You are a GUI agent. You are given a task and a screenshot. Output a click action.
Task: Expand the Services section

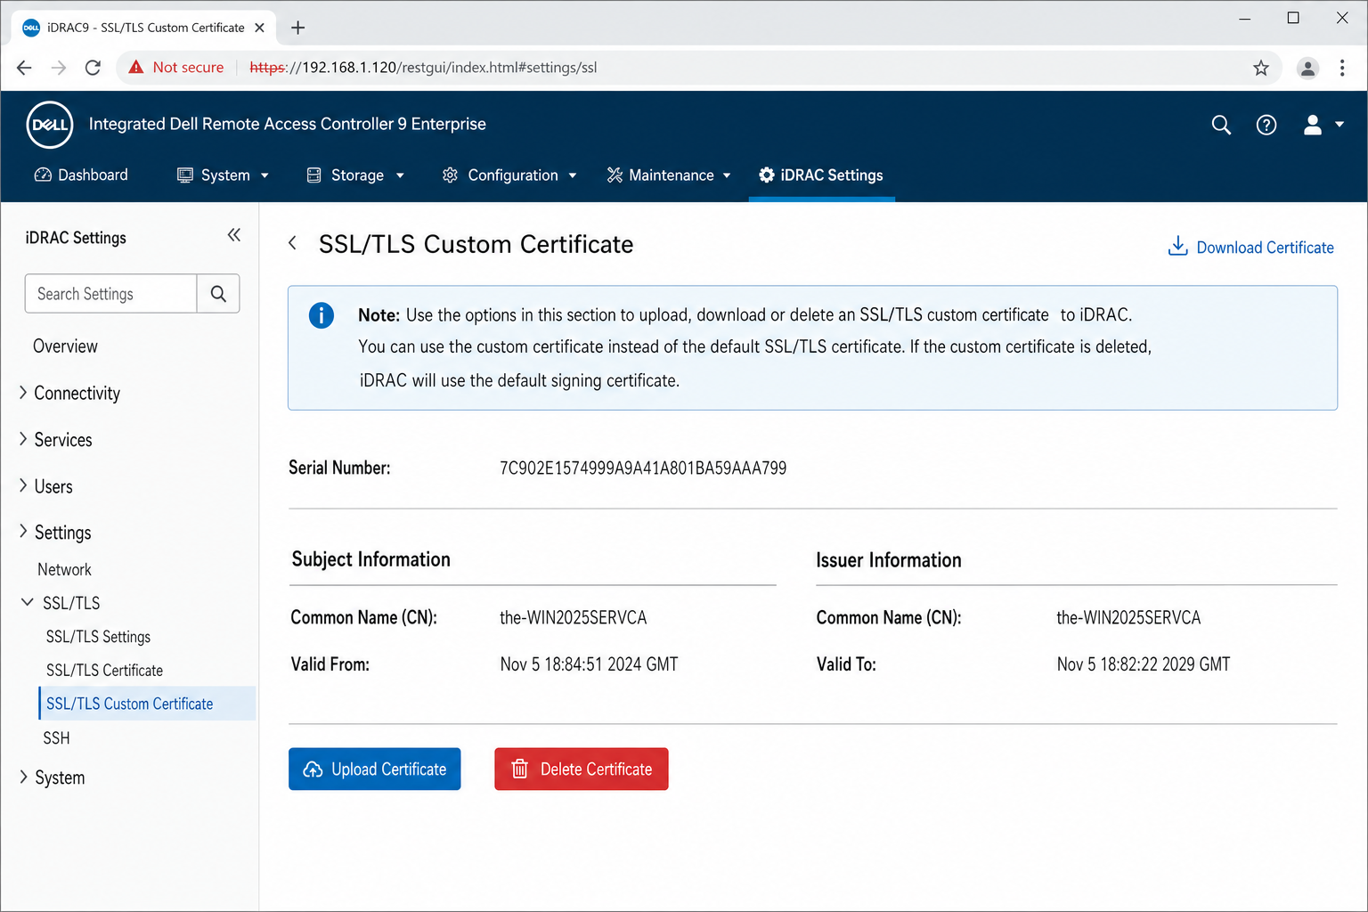click(55, 440)
